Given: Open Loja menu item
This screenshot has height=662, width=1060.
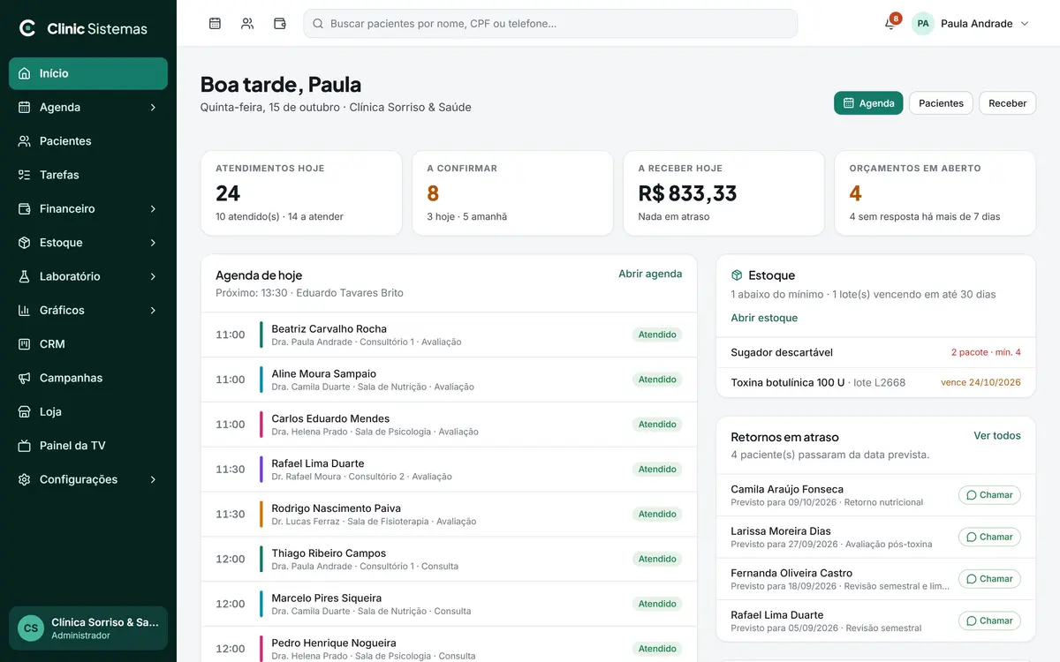Looking at the screenshot, I should [88, 411].
